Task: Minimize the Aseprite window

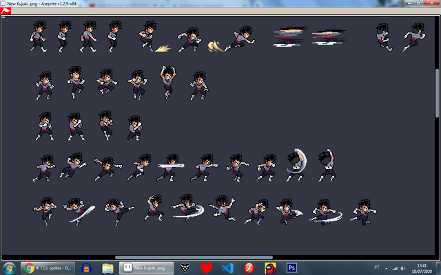Action: (410, 3)
